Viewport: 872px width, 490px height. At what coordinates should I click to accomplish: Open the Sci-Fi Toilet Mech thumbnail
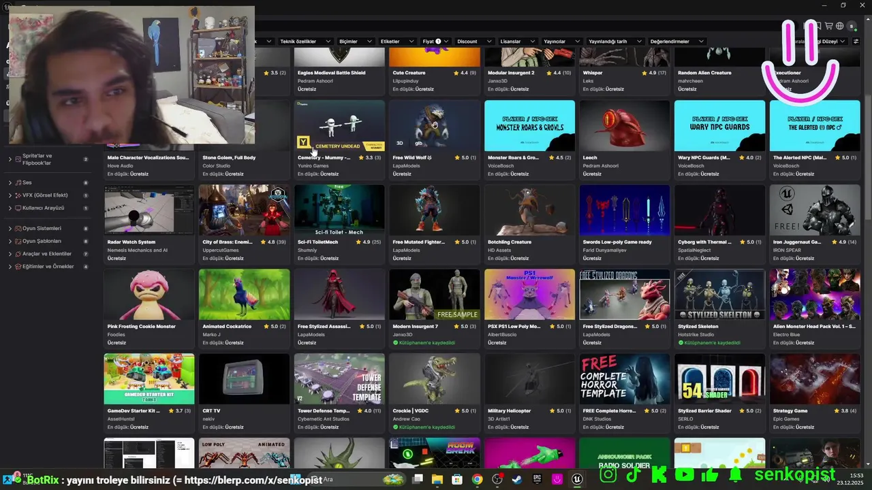(x=339, y=210)
